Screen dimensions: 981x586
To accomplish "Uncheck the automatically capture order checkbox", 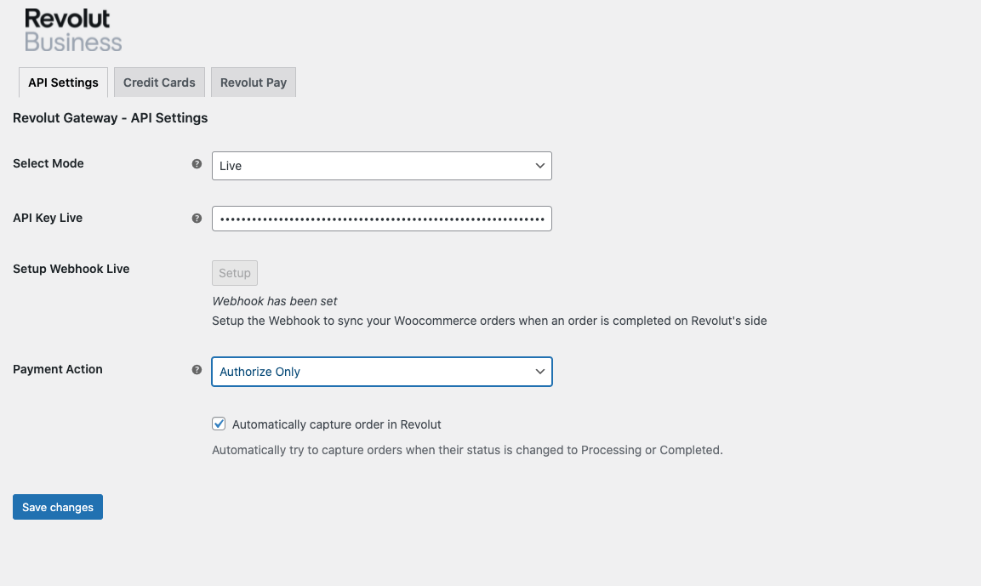I will pyautogui.click(x=219, y=424).
